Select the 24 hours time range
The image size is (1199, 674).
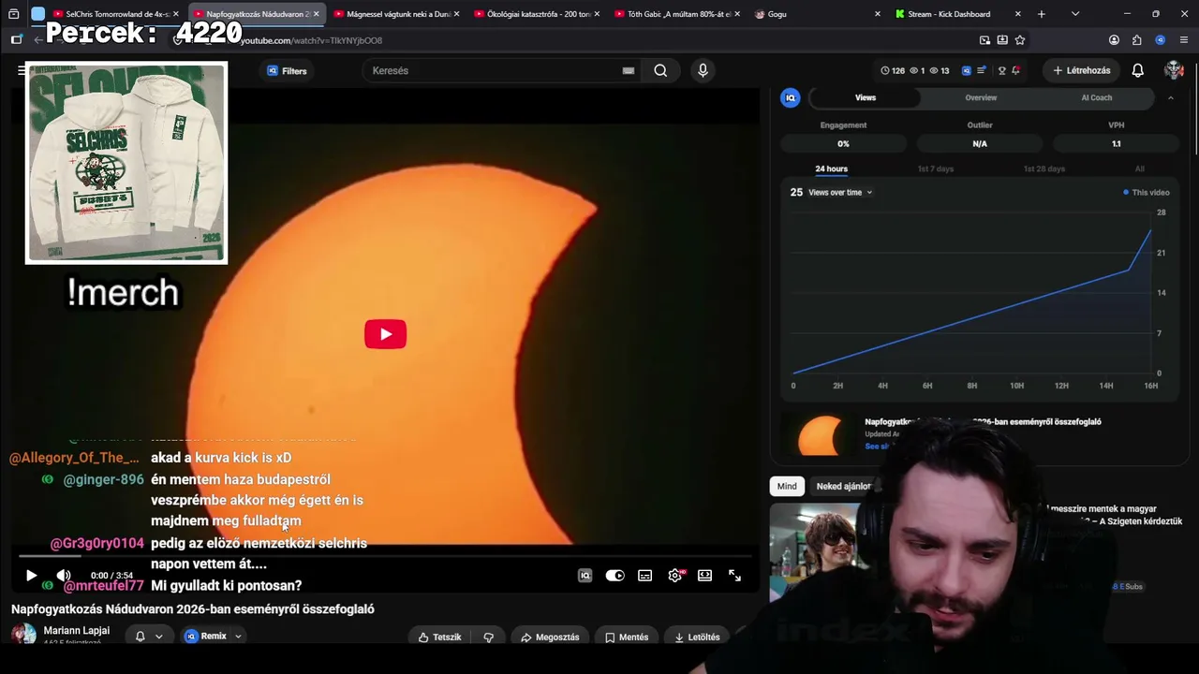(x=831, y=169)
